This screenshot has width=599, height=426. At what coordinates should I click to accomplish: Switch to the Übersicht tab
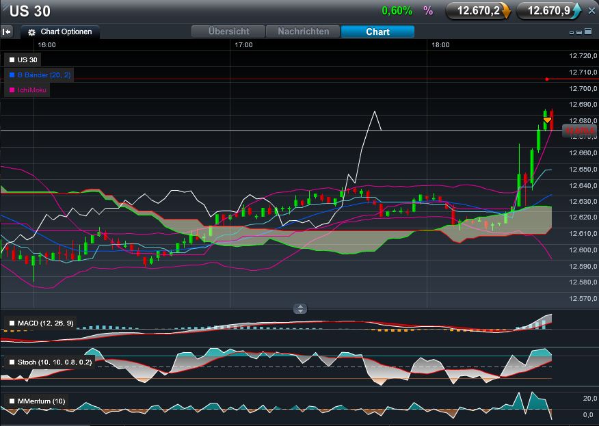(228, 31)
